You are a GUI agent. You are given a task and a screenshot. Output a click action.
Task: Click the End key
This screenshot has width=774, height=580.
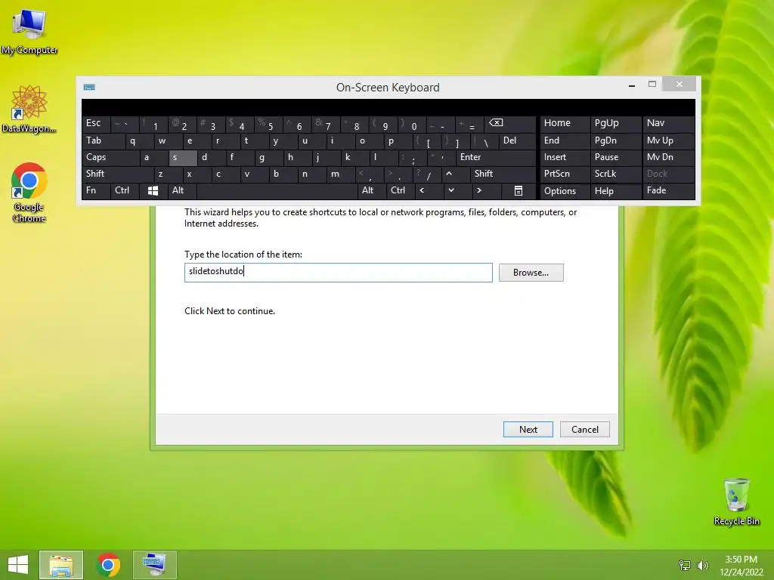click(565, 141)
